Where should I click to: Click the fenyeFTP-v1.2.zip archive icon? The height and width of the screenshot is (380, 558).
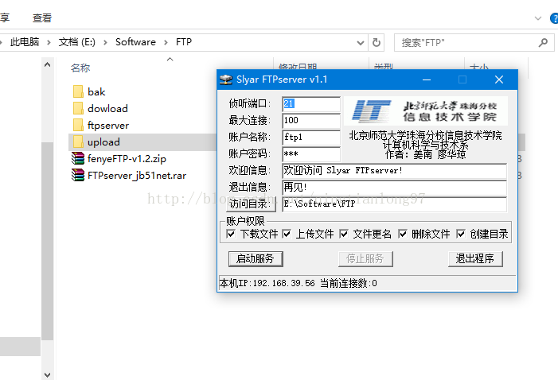pyautogui.click(x=78, y=158)
